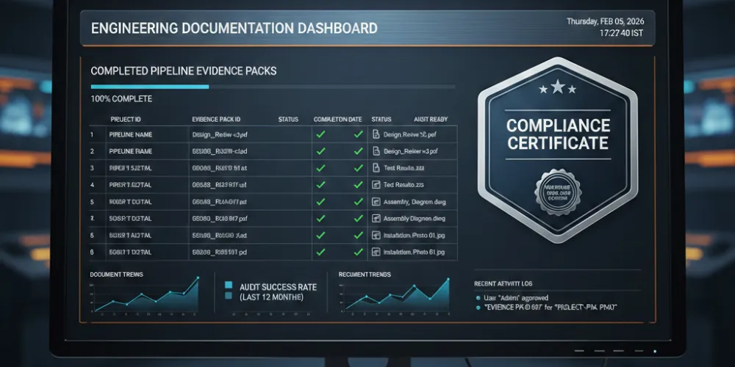The width and height of the screenshot is (735, 367).
Task: Open the DOCUMENT TRENDS line chart
Action: tap(146, 295)
